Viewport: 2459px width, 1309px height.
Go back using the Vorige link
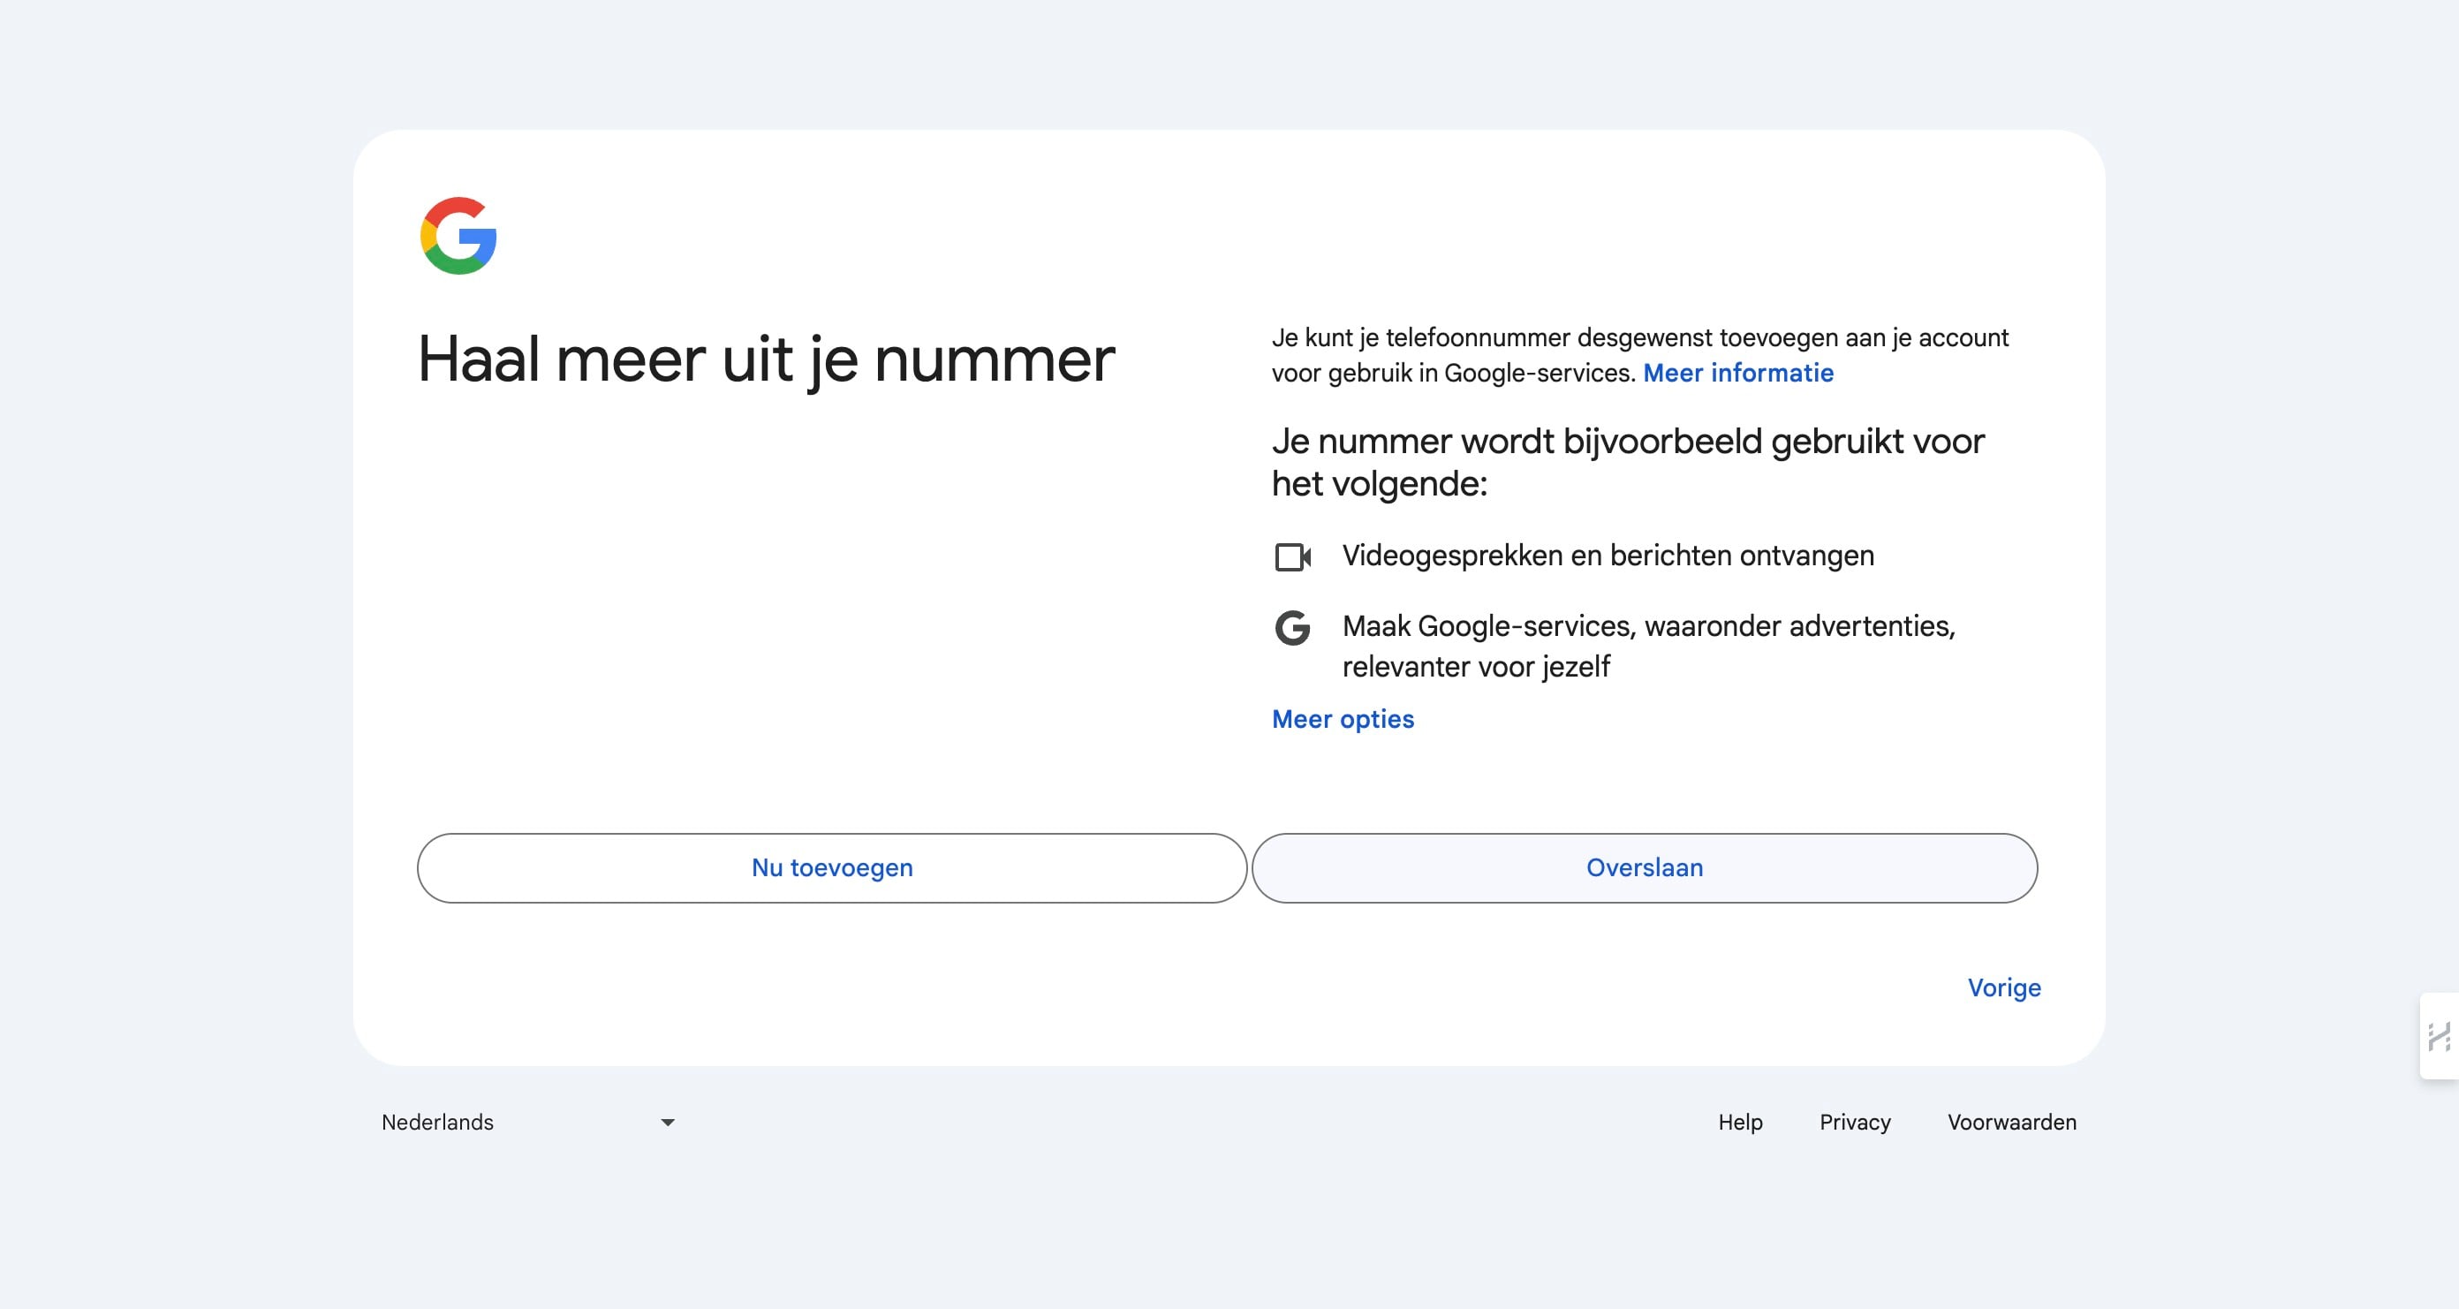[x=2005, y=988]
